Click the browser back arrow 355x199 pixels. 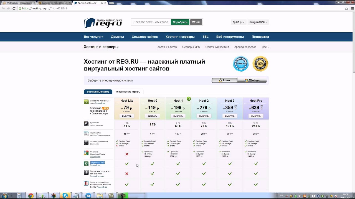tap(3, 9)
